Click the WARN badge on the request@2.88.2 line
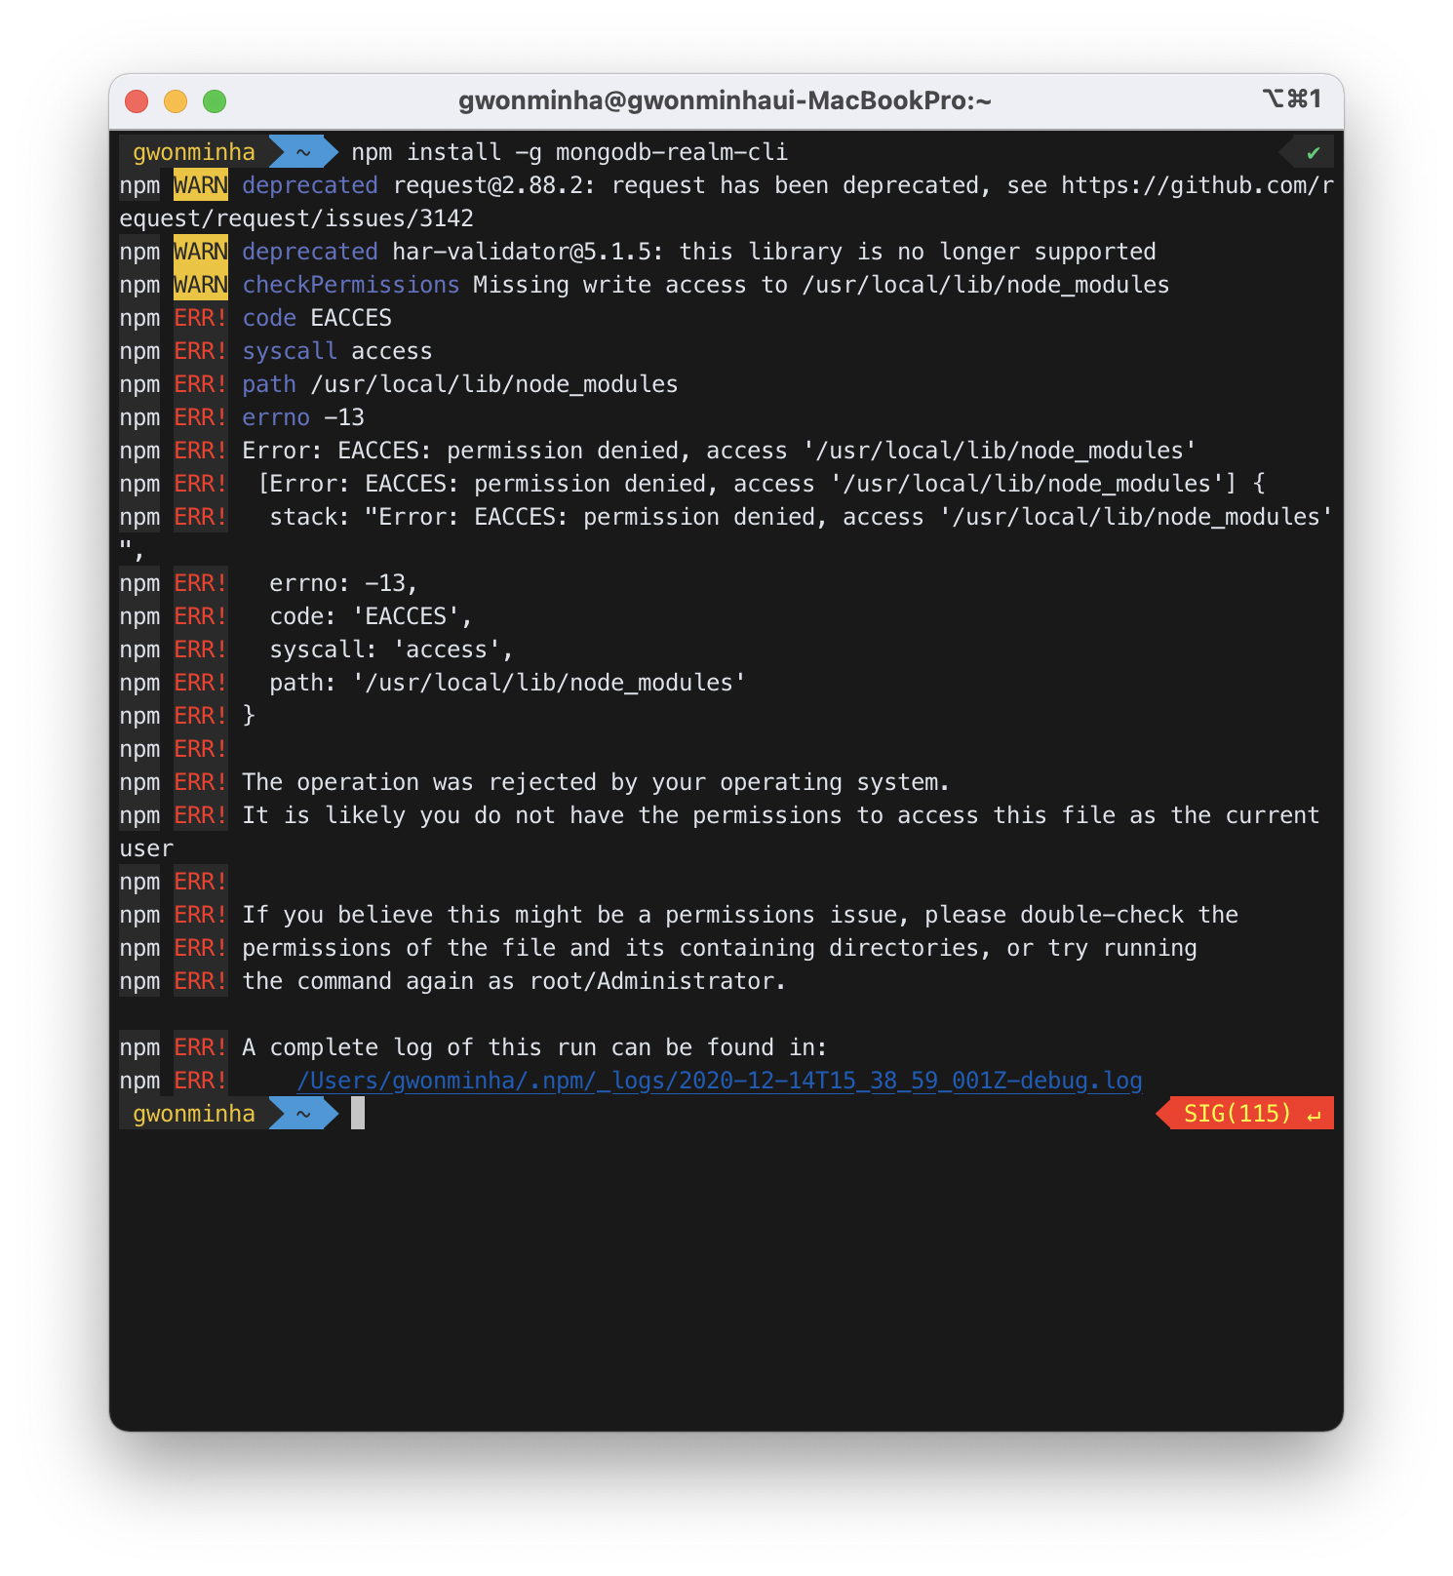This screenshot has height=1576, width=1453. (x=201, y=185)
